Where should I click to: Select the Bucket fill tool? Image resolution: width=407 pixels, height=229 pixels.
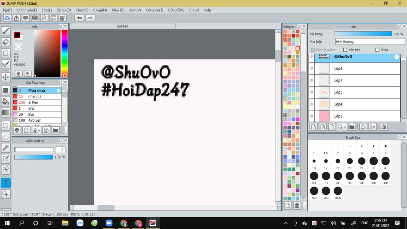click(x=6, y=101)
